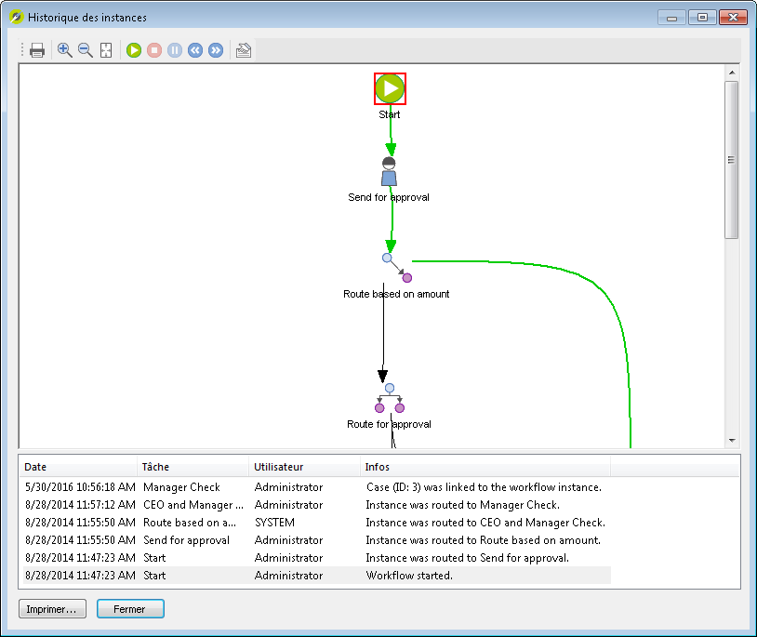Open the edit/notes icon in toolbar

pos(244,50)
